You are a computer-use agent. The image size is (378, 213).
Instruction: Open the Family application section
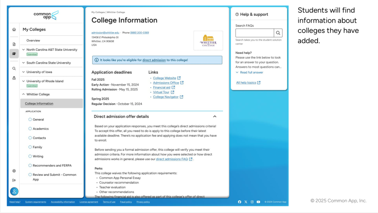click(37, 147)
